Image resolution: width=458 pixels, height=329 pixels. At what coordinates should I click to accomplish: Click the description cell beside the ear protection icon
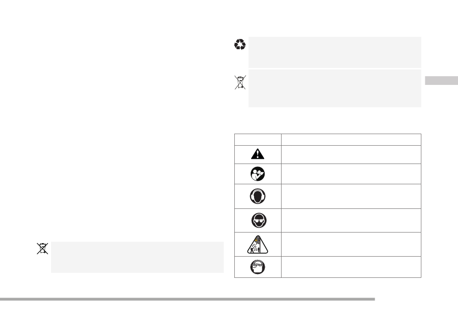351,196
